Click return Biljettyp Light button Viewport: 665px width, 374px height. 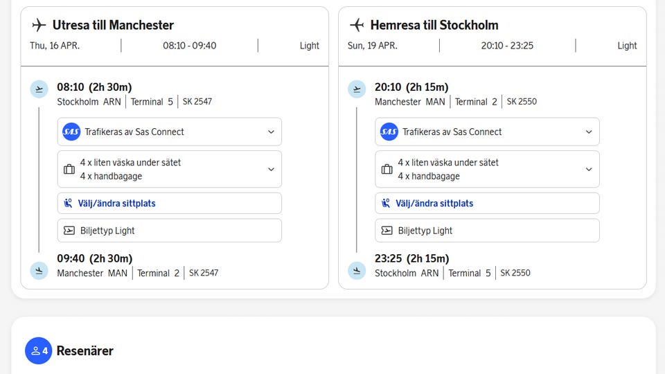(487, 231)
